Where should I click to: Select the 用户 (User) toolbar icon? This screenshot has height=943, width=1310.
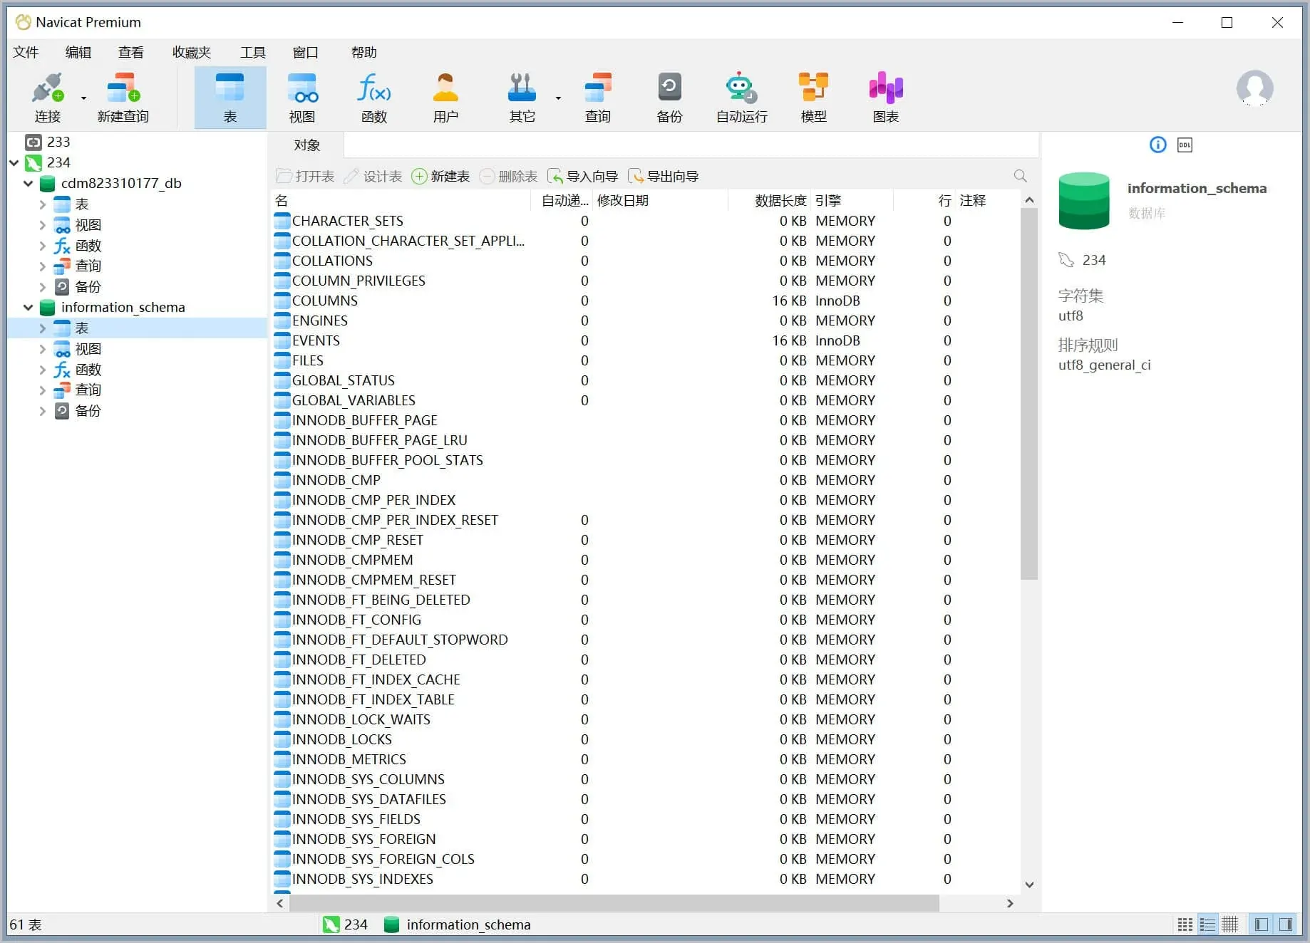tap(445, 98)
